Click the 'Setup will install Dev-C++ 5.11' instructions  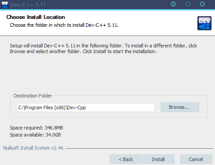(103, 49)
